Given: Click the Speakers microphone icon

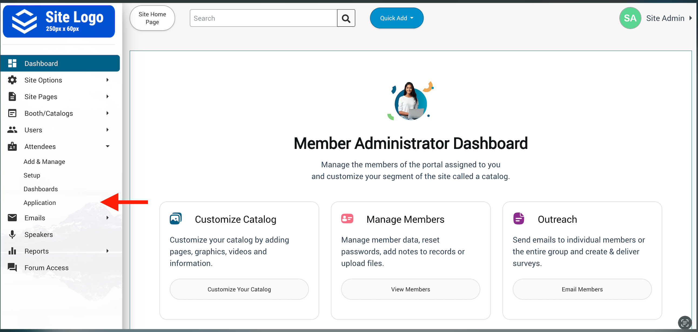Looking at the screenshot, I should tap(12, 235).
